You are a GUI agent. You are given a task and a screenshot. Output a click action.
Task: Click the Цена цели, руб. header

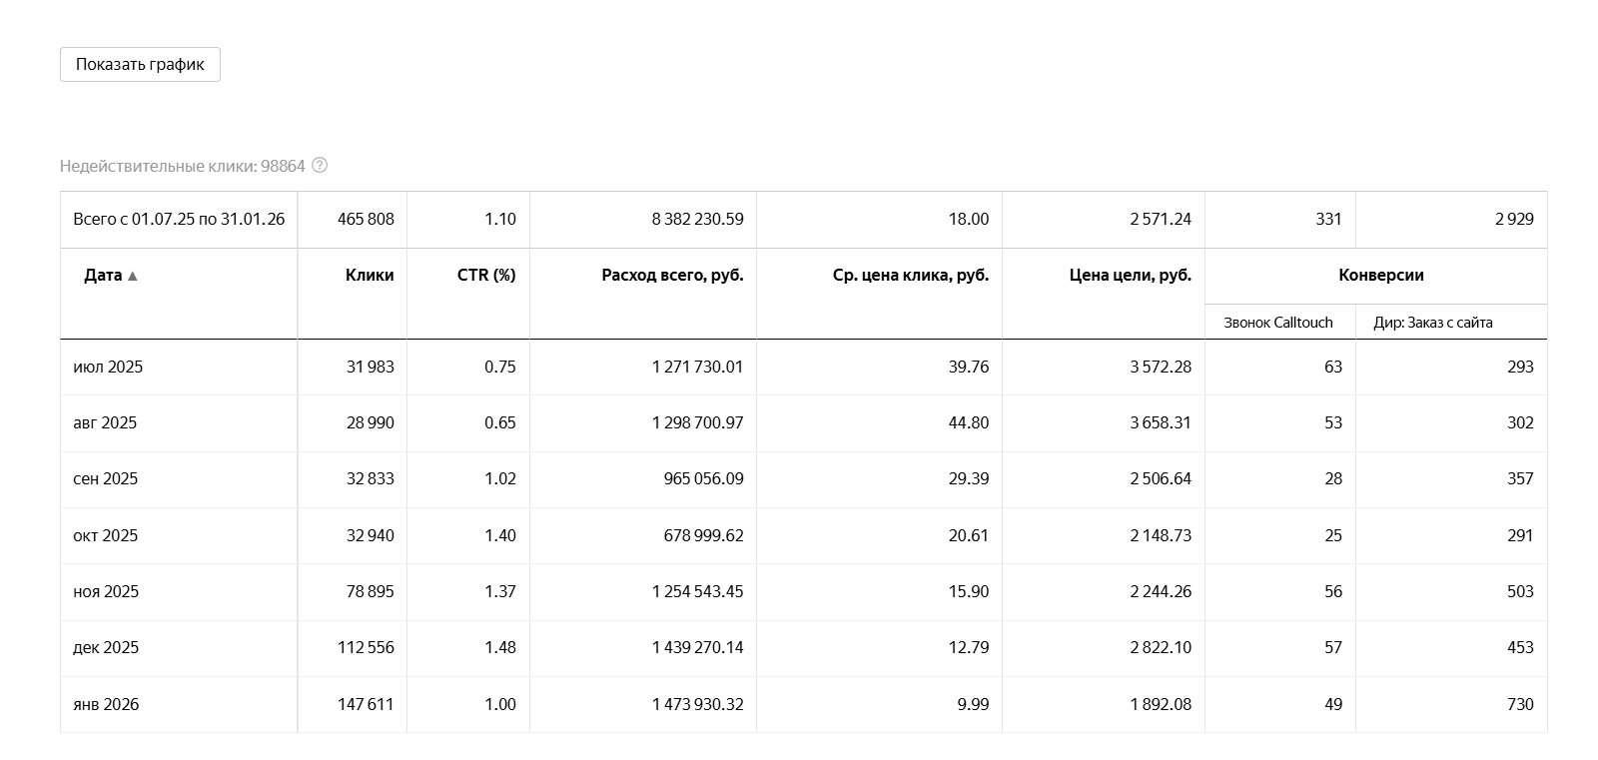pyautogui.click(x=1131, y=275)
